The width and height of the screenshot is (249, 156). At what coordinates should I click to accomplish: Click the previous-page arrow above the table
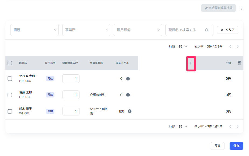(230, 46)
